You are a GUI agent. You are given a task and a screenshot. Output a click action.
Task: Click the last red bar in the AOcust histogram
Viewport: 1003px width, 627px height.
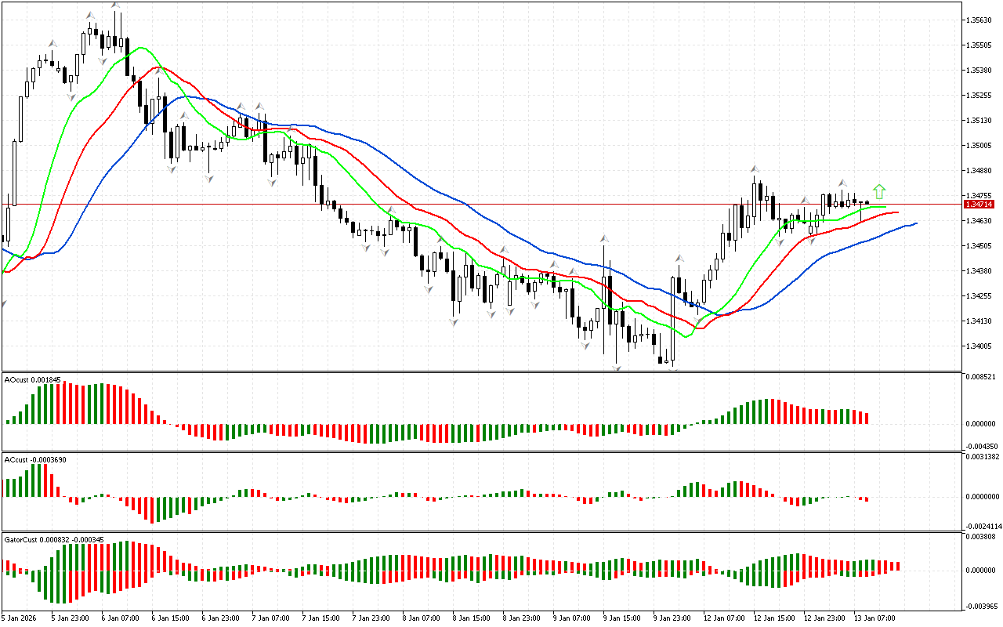click(x=867, y=418)
